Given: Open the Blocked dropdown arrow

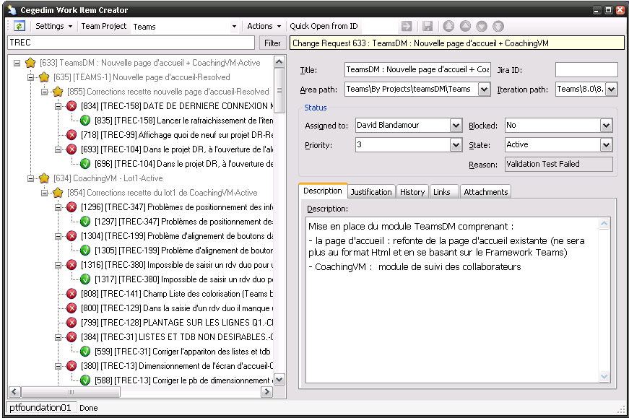Looking at the screenshot, I should coord(606,126).
